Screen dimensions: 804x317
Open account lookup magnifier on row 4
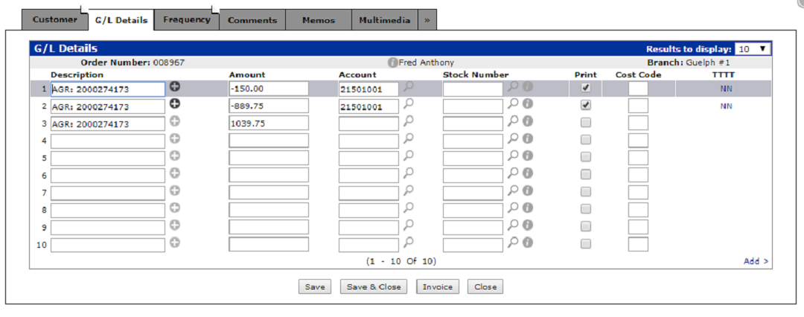[x=409, y=138]
